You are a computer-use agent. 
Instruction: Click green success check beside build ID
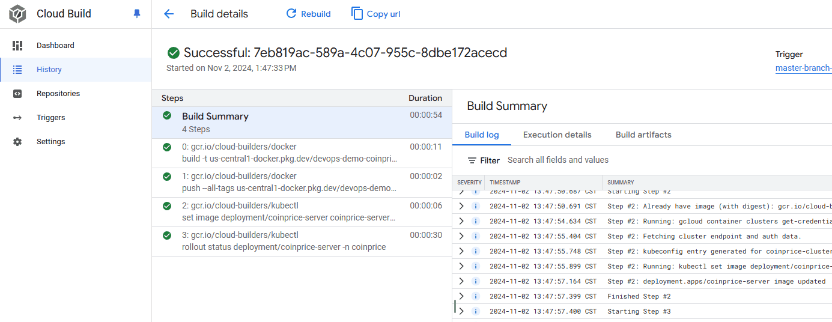click(x=174, y=53)
